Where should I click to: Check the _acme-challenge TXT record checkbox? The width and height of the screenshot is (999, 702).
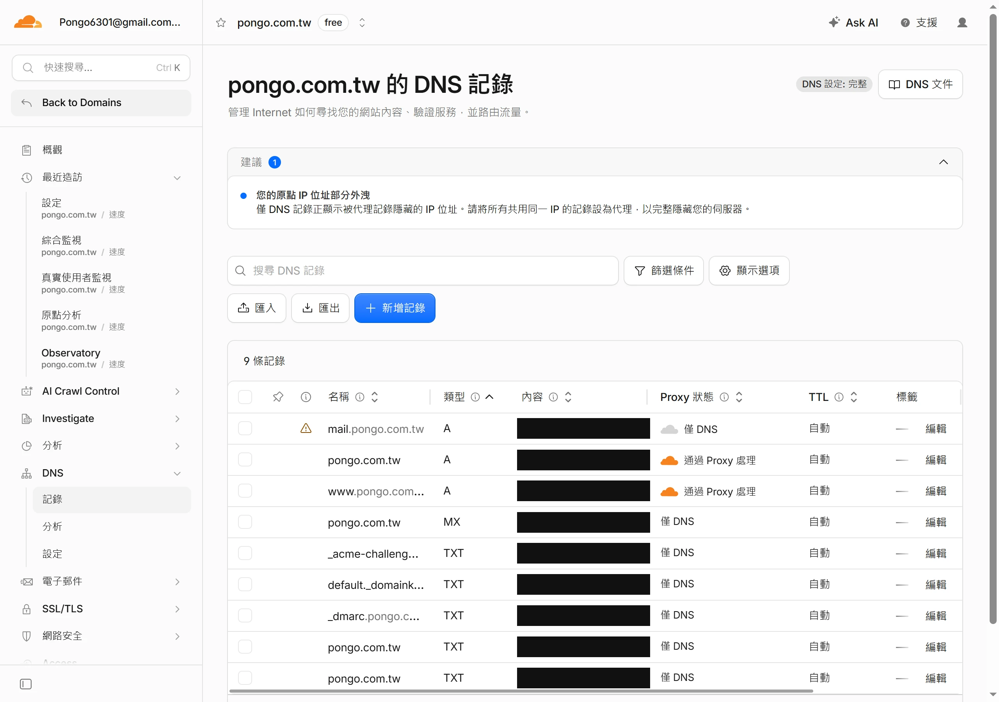pyautogui.click(x=245, y=553)
